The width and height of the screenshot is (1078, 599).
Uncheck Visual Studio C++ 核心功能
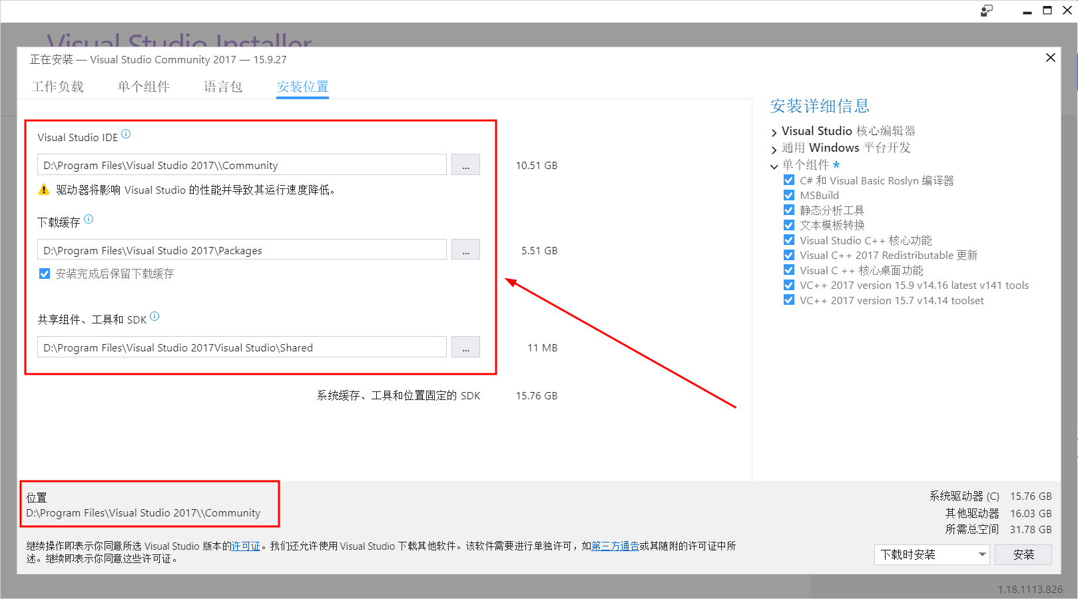click(x=789, y=240)
